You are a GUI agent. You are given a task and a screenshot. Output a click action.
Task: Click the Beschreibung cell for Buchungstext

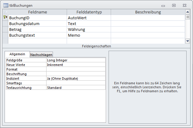pos(148,35)
